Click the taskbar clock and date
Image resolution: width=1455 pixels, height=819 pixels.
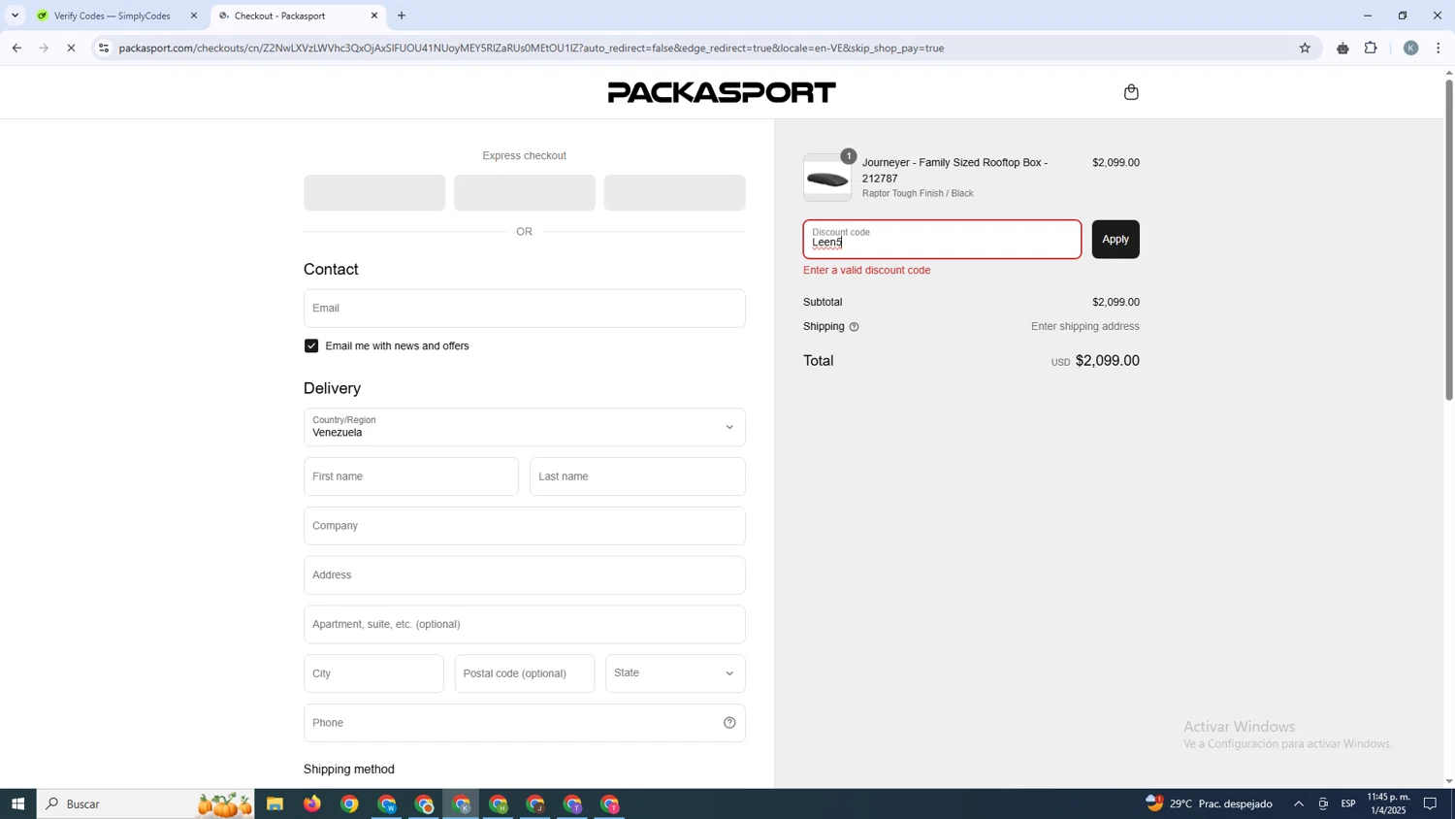[1388, 803]
